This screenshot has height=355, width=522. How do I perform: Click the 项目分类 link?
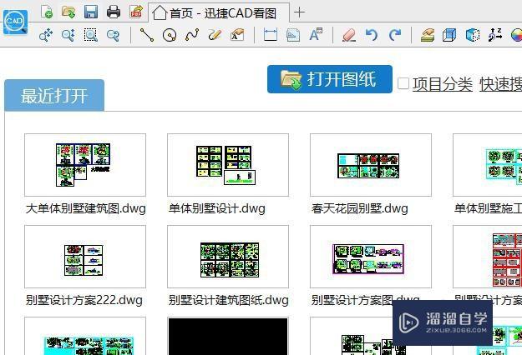tap(442, 84)
